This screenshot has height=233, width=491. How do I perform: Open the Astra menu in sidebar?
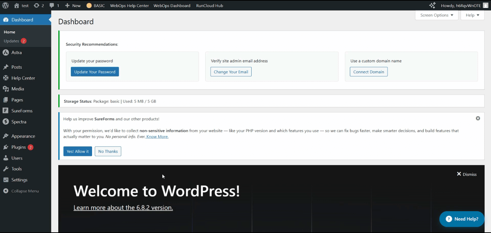tap(16, 52)
